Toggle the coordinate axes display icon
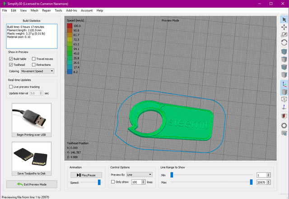Image resolution: width=289 pixels, height=199 pixels. click(x=284, y=84)
